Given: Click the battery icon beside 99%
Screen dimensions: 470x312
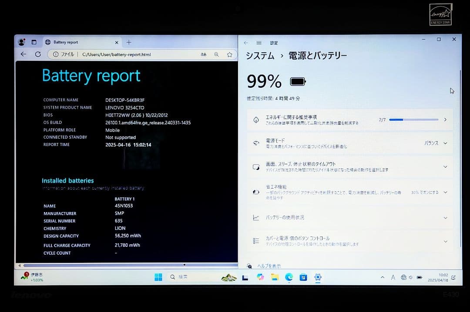Looking at the screenshot, I should (298, 81).
